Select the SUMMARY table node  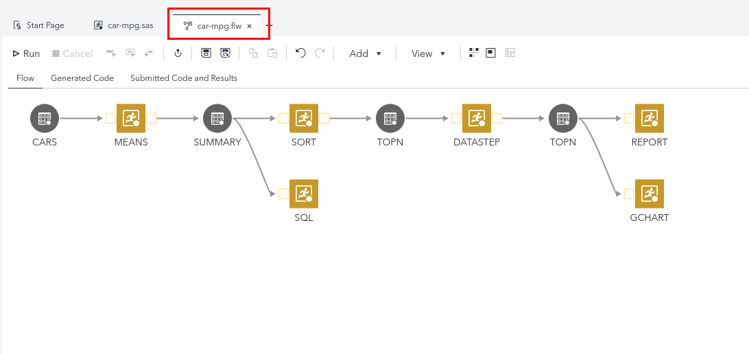217,119
